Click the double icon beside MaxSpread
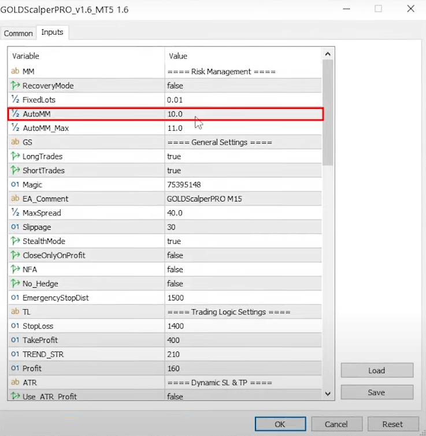 pyautogui.click(x=15, y=212)
